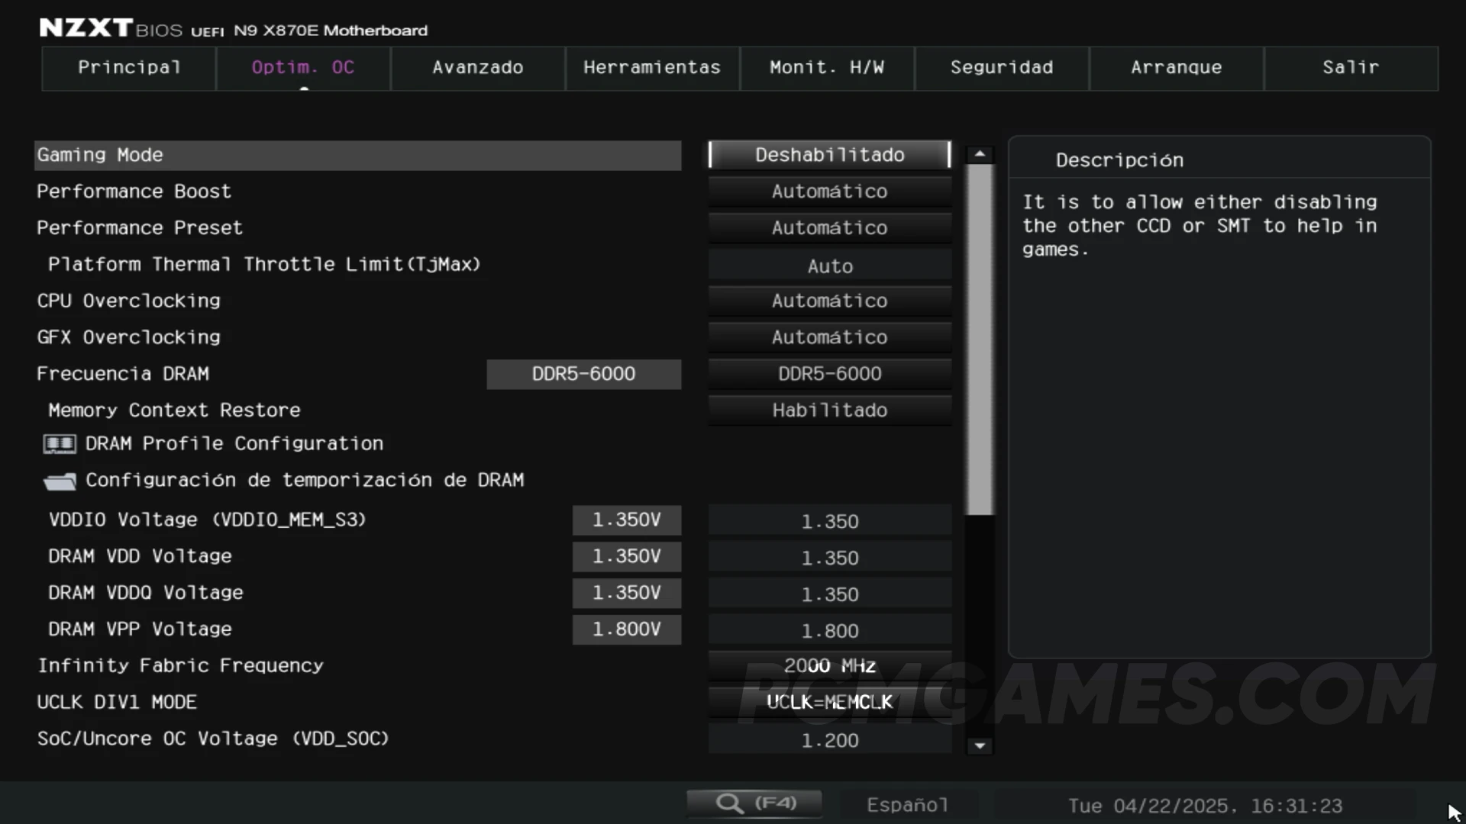This screenshot has height=824, width=1466.
Task: Open DRAM Profile Configuration submenu
Action: coord(234,444)
